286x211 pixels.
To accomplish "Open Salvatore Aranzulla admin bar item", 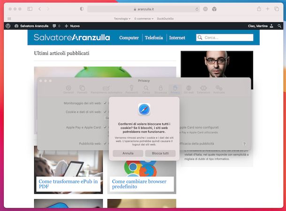I will 31,26.
